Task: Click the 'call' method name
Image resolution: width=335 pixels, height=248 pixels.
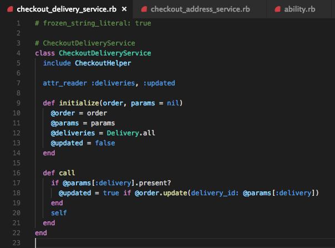Action: tap(67, 173)
